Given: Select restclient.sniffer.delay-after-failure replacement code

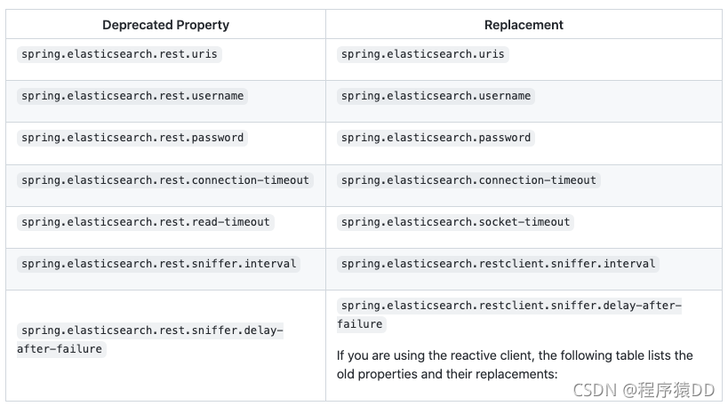Looking at the screenshot, I should coord(509,314).
